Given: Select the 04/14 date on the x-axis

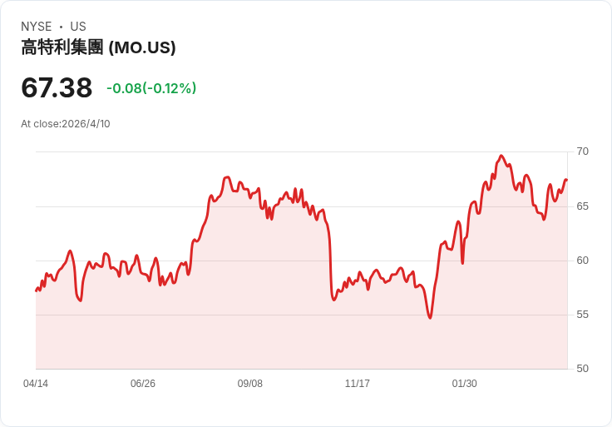Looking at the screenshot, I should pos(36,384).
